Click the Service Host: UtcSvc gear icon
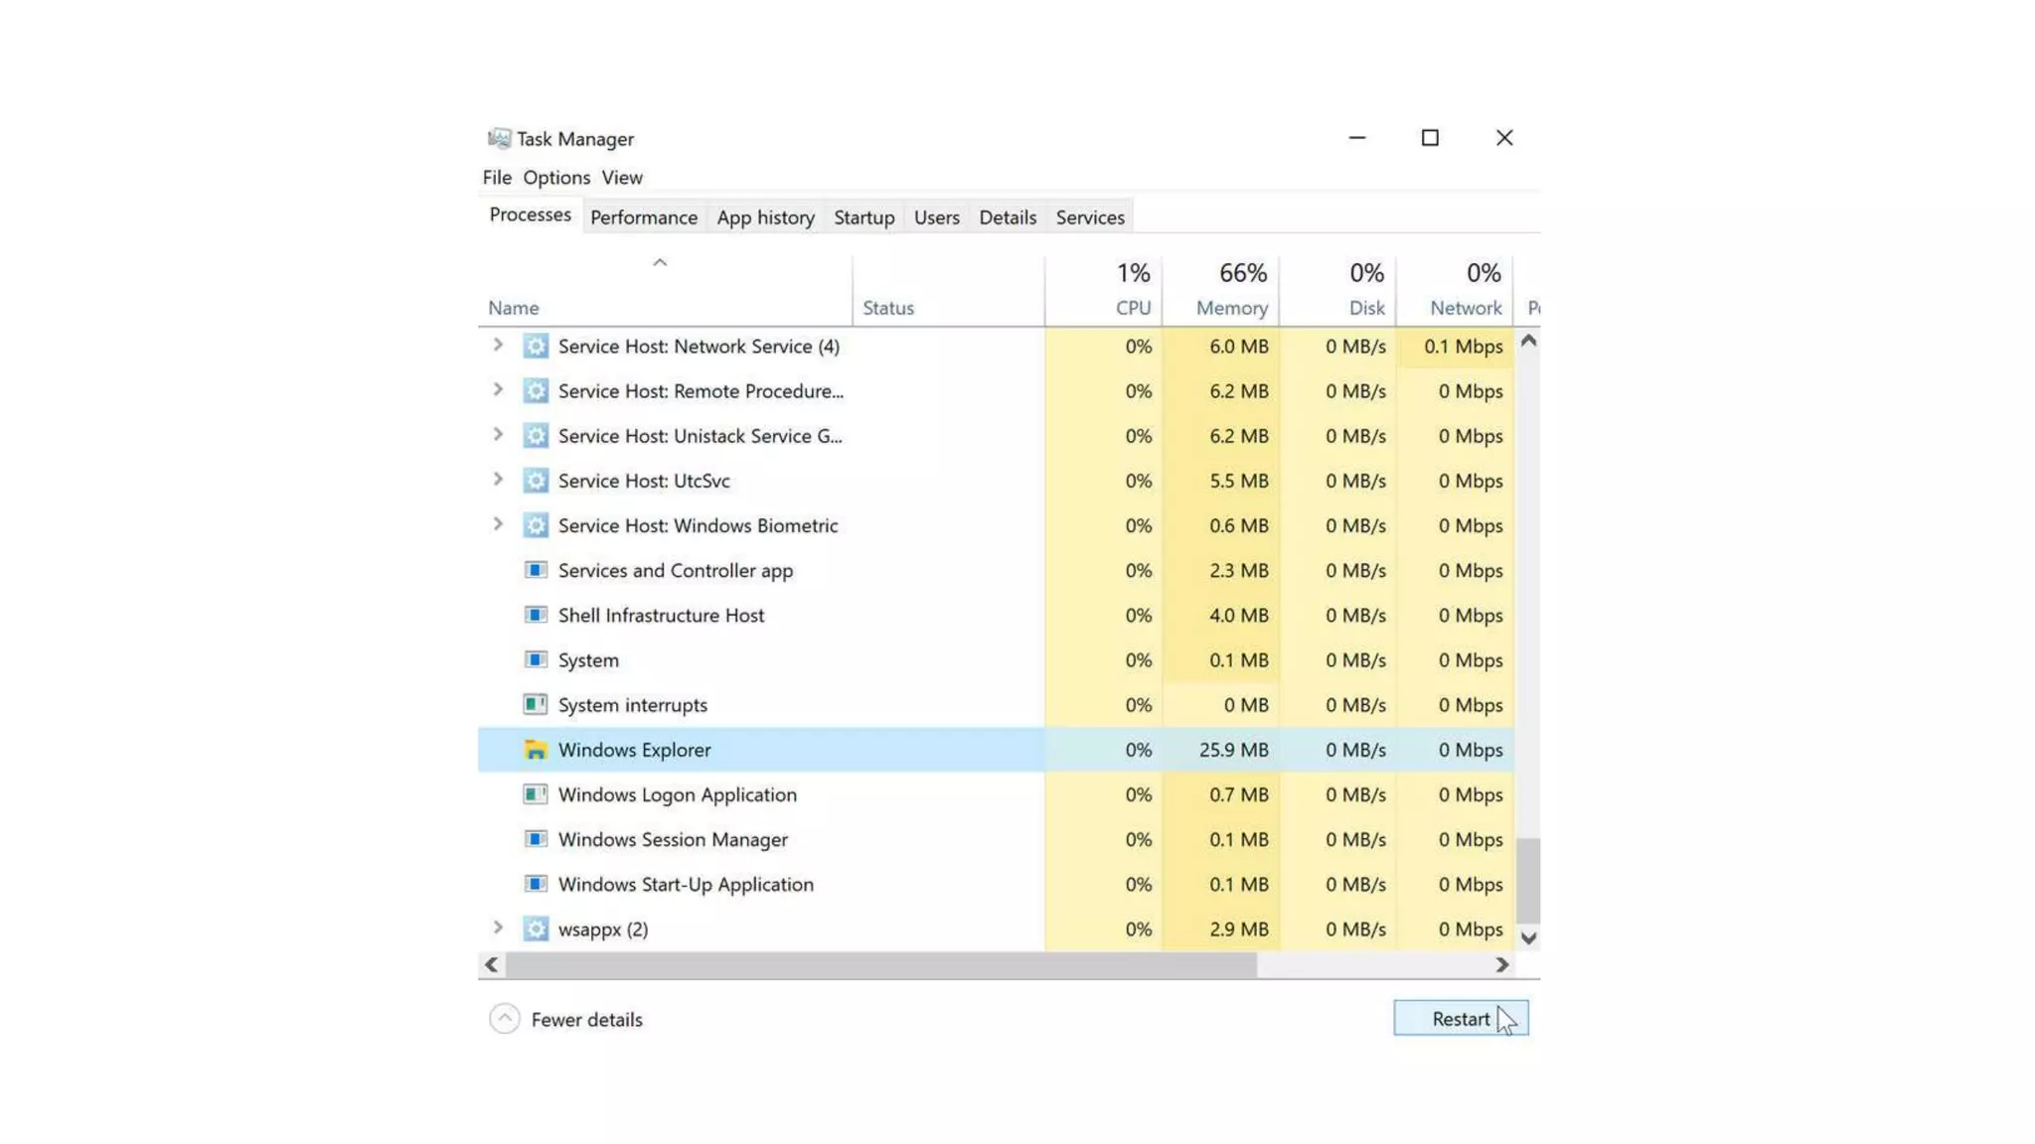Viewport: 2035px width, 1144px height. point(536,481)
